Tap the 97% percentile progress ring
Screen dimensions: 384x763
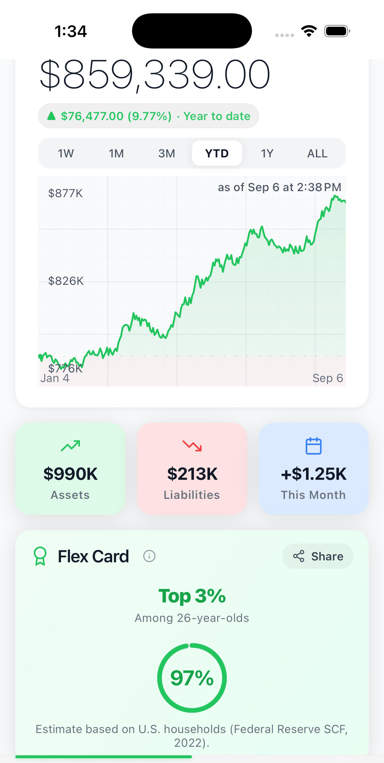click(x=192, y=678)
